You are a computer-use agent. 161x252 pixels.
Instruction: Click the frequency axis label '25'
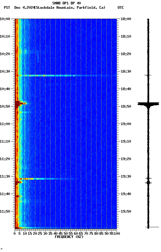[x=40, y=234]
